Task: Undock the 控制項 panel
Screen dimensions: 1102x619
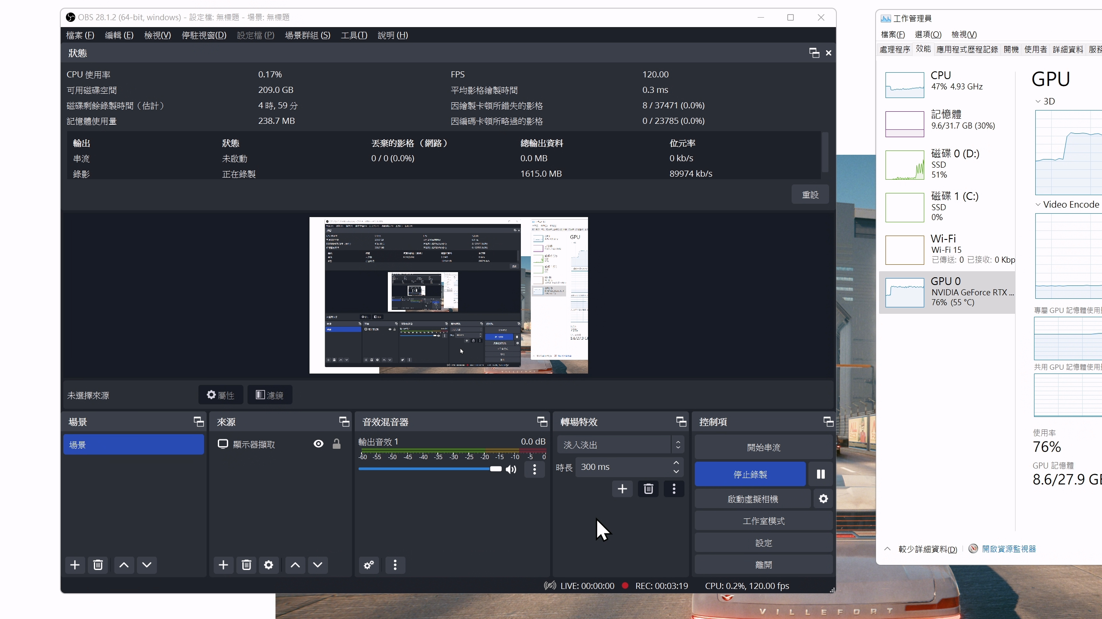Action: point(828,422)
